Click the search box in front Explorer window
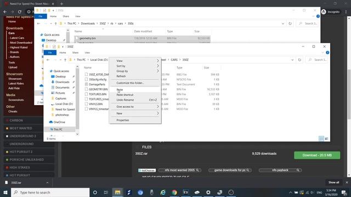Viewport: 351px width, 197px height. (x=317, y=60)
